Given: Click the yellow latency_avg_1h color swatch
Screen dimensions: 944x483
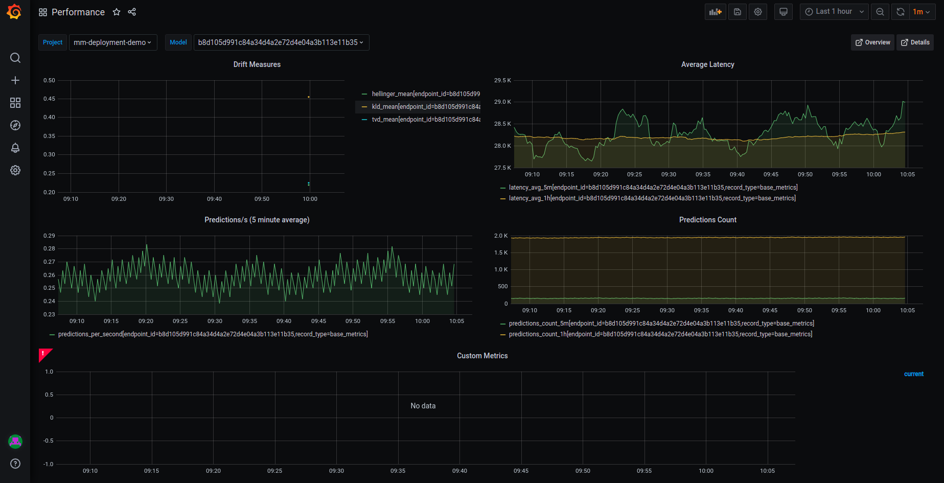Looking at the screenshot, I should (503, 198).
